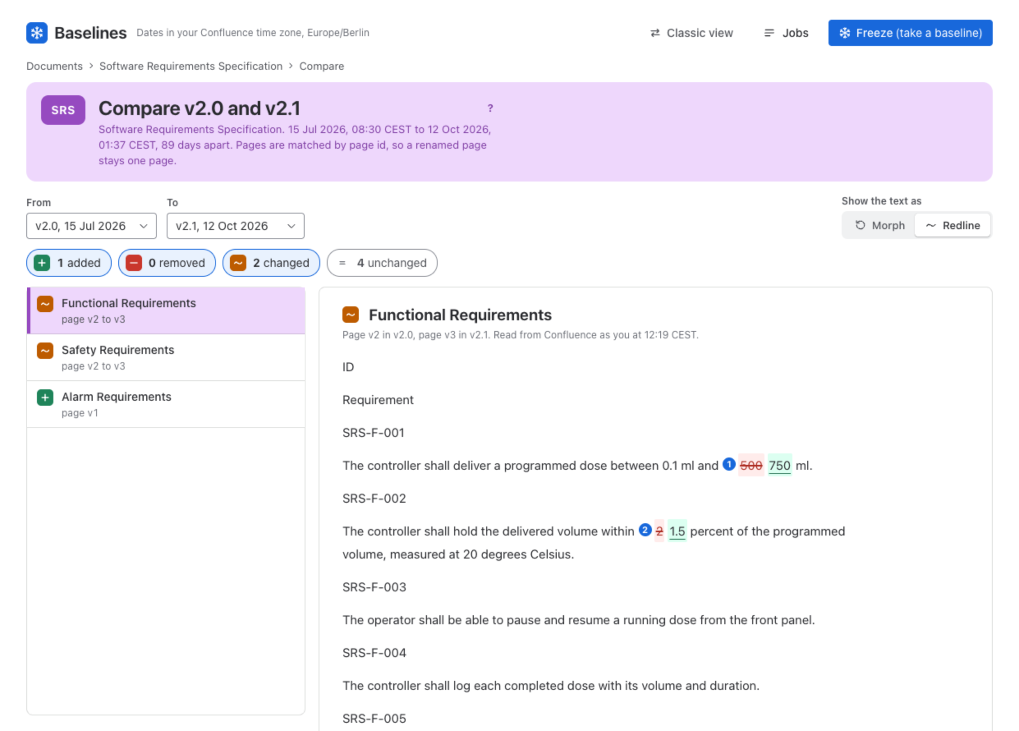Click changed icon on Safety Requirements row

pos(45,351)
